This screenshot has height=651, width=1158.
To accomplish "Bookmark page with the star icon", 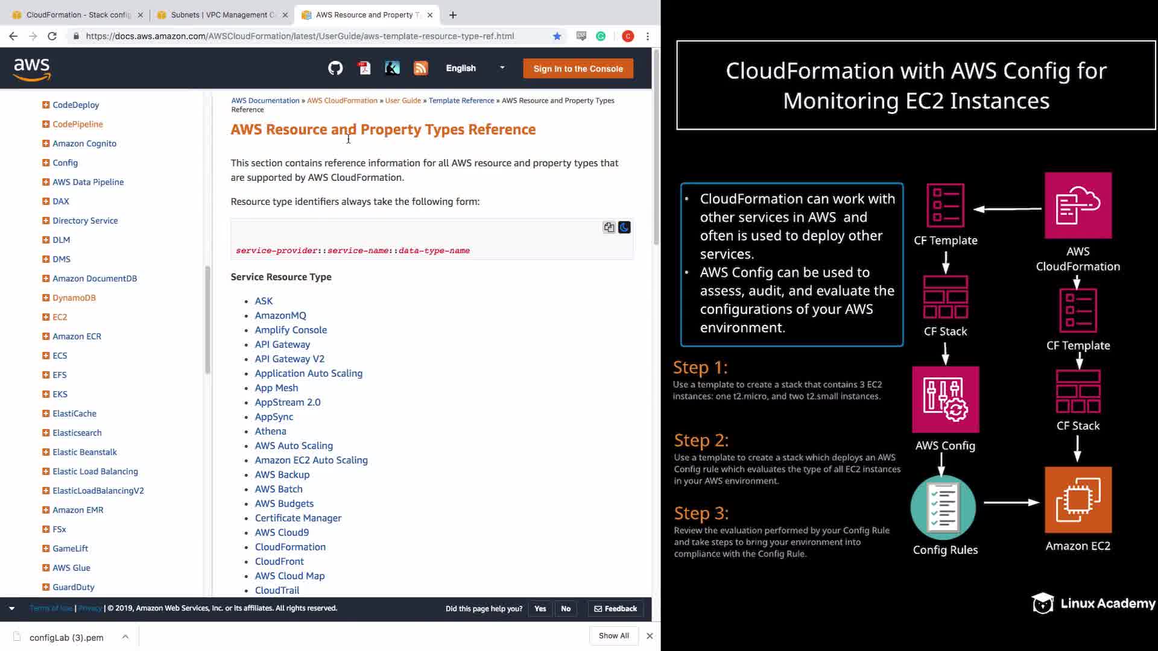I will click(557, 36).
